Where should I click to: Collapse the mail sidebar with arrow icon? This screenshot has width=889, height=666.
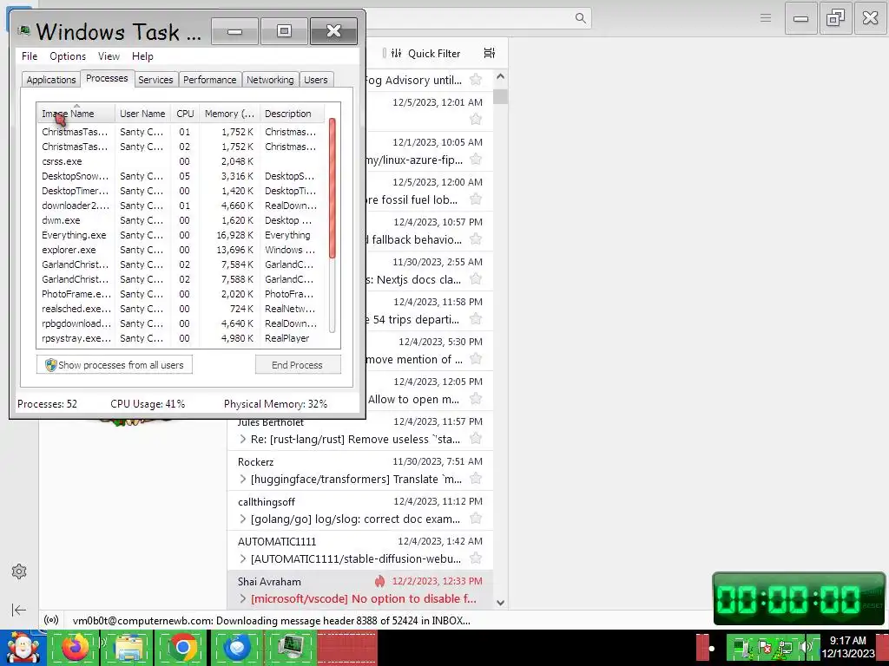point(19,610)
